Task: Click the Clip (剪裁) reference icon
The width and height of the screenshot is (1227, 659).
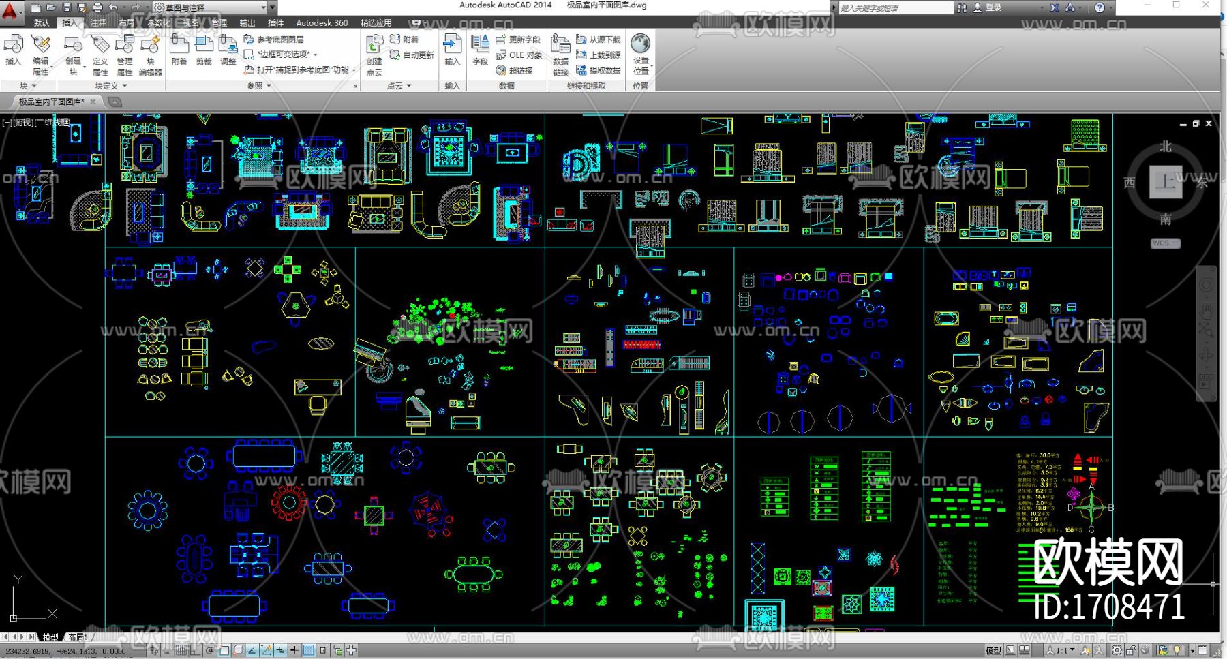Action: (204, 50)
